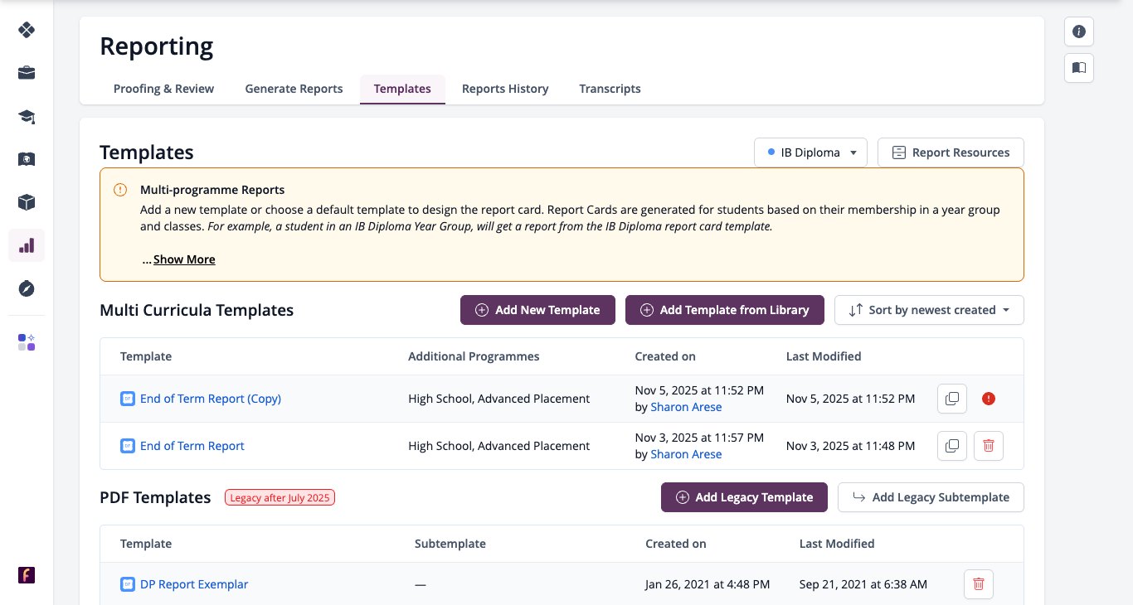Switch to the Generate Reports tab
This screenshot has width=1133, height=605.
[294, 89]
